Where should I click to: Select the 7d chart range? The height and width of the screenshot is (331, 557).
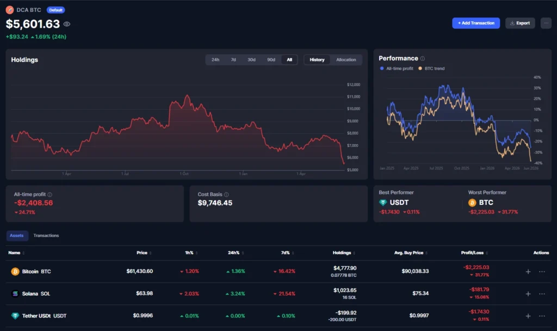point(233,60)
